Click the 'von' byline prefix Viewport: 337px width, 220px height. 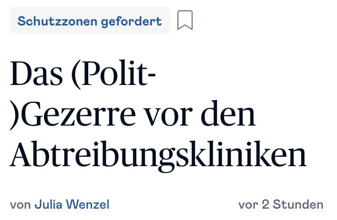(20, 205)
